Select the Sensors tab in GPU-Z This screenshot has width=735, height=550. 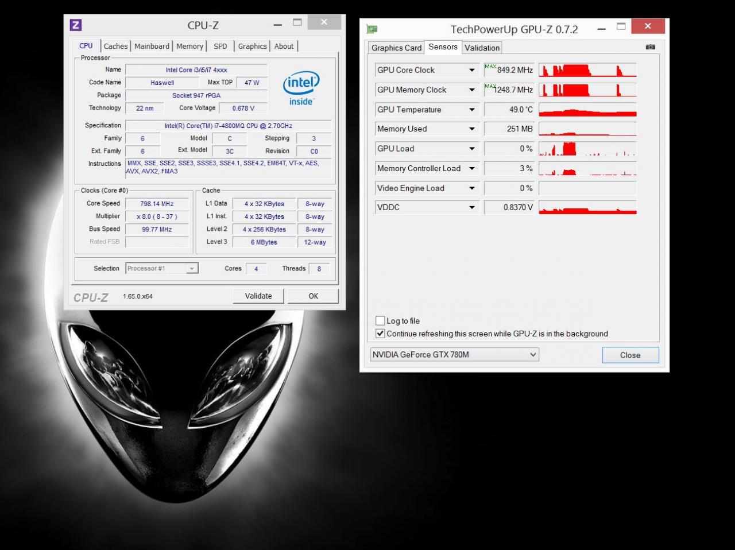[x=443, y=47]
